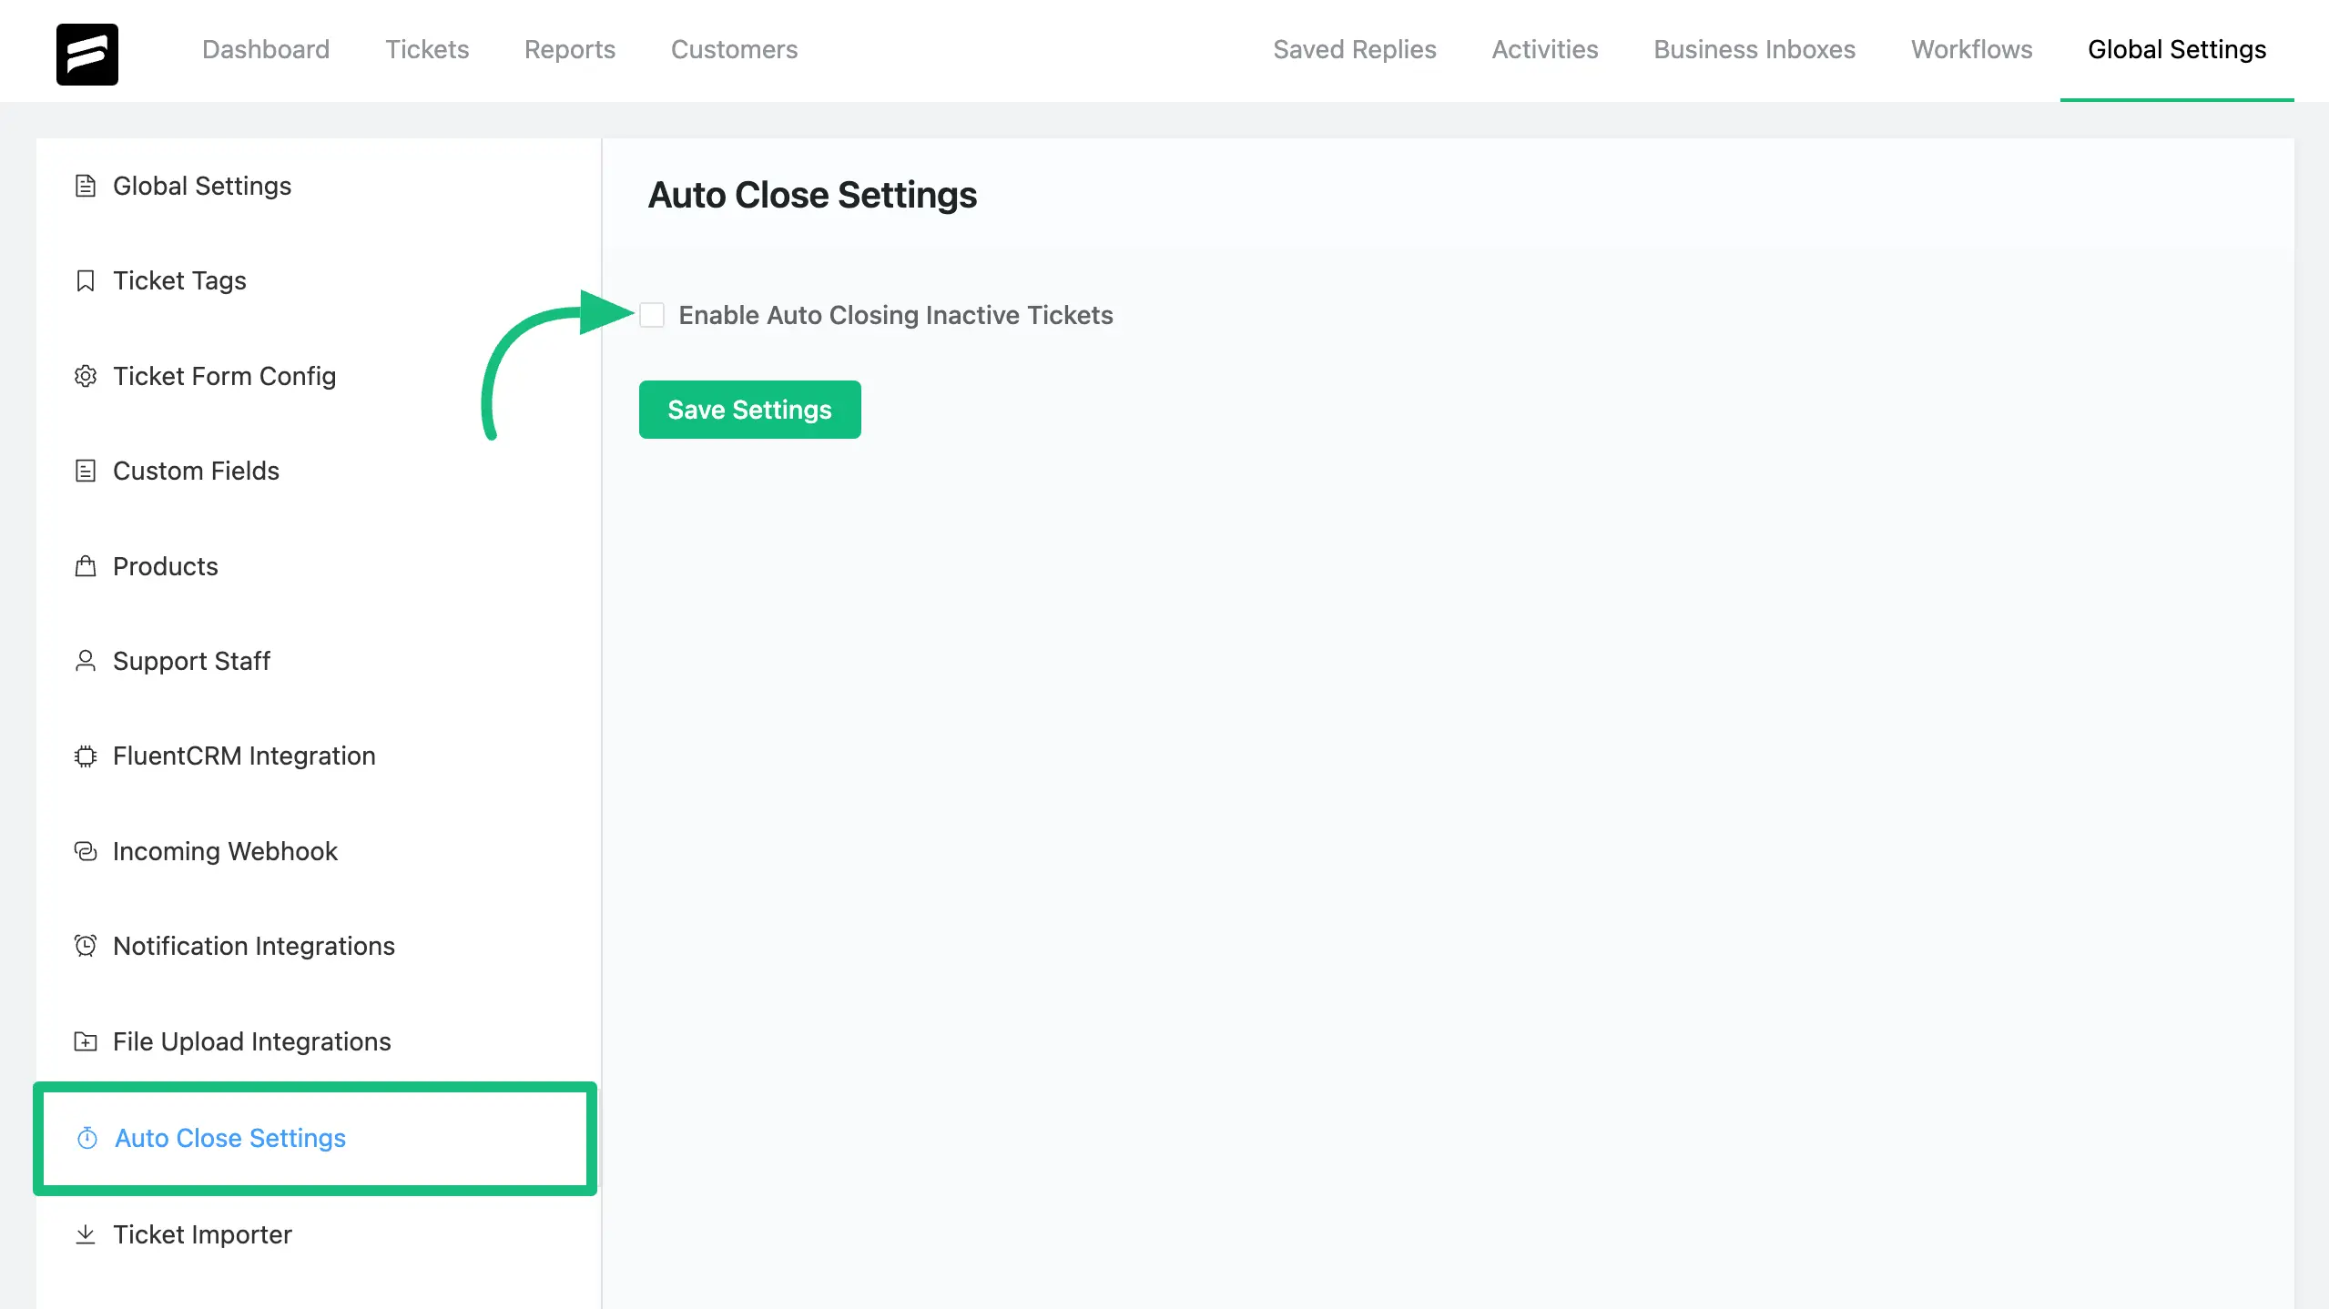Go to Business Inboxes
2329x1309 pixels.
point(1754,49)
